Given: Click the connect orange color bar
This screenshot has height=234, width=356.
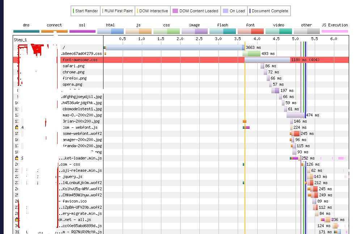Looking at the screenshot, I should tap(54, 31).
